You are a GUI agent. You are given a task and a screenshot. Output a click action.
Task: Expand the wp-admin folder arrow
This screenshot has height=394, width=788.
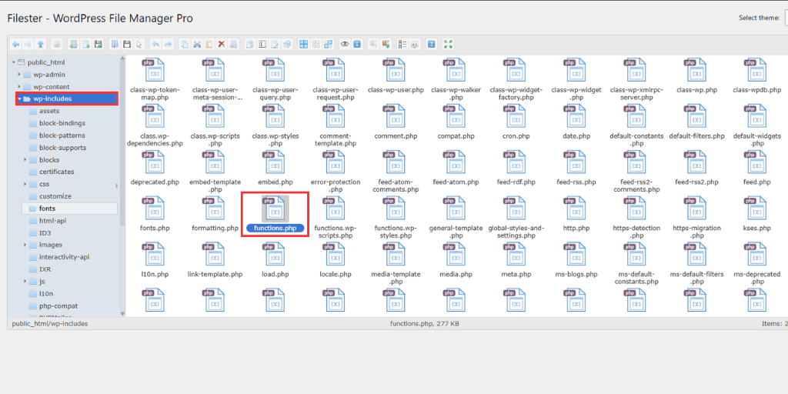click(19, 75)
